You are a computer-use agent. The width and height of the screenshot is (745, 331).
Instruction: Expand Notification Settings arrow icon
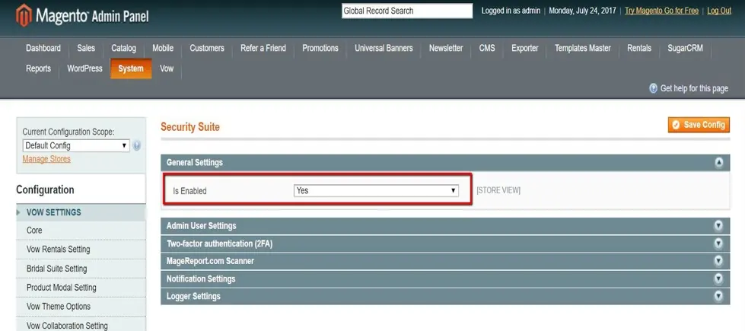718,278
